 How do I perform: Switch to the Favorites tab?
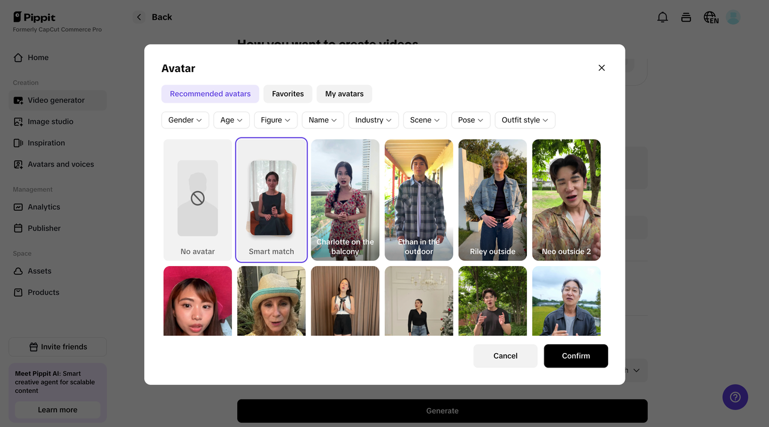pyautogui.click(x=287, y=94)
